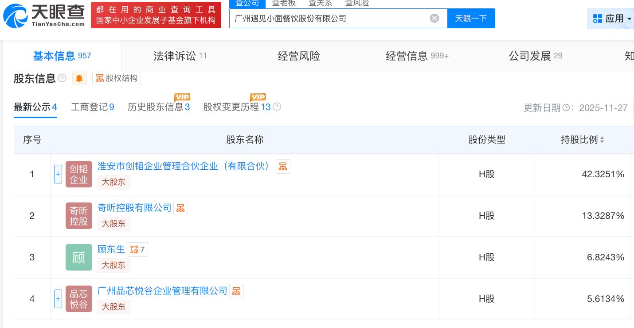Image resolution: width=634 pixels, height=328 pixels.
Task: Open equity structure icon beside 淮安市创韬企业管理合伙企业
Action: point(283,166)
